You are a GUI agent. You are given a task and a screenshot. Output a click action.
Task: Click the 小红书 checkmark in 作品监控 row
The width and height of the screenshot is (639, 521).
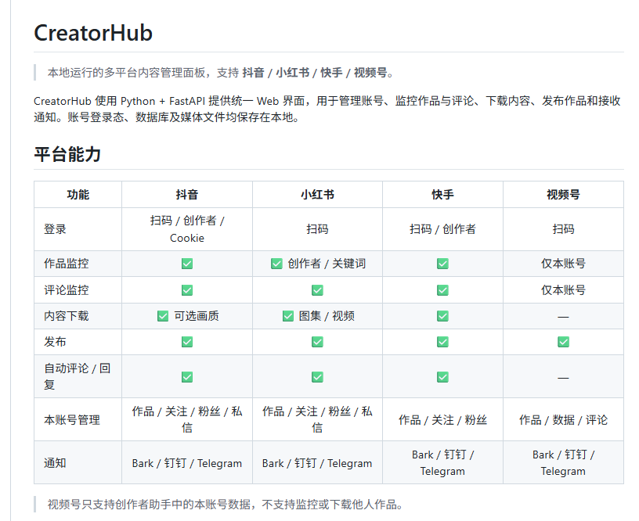pos(276,264)
